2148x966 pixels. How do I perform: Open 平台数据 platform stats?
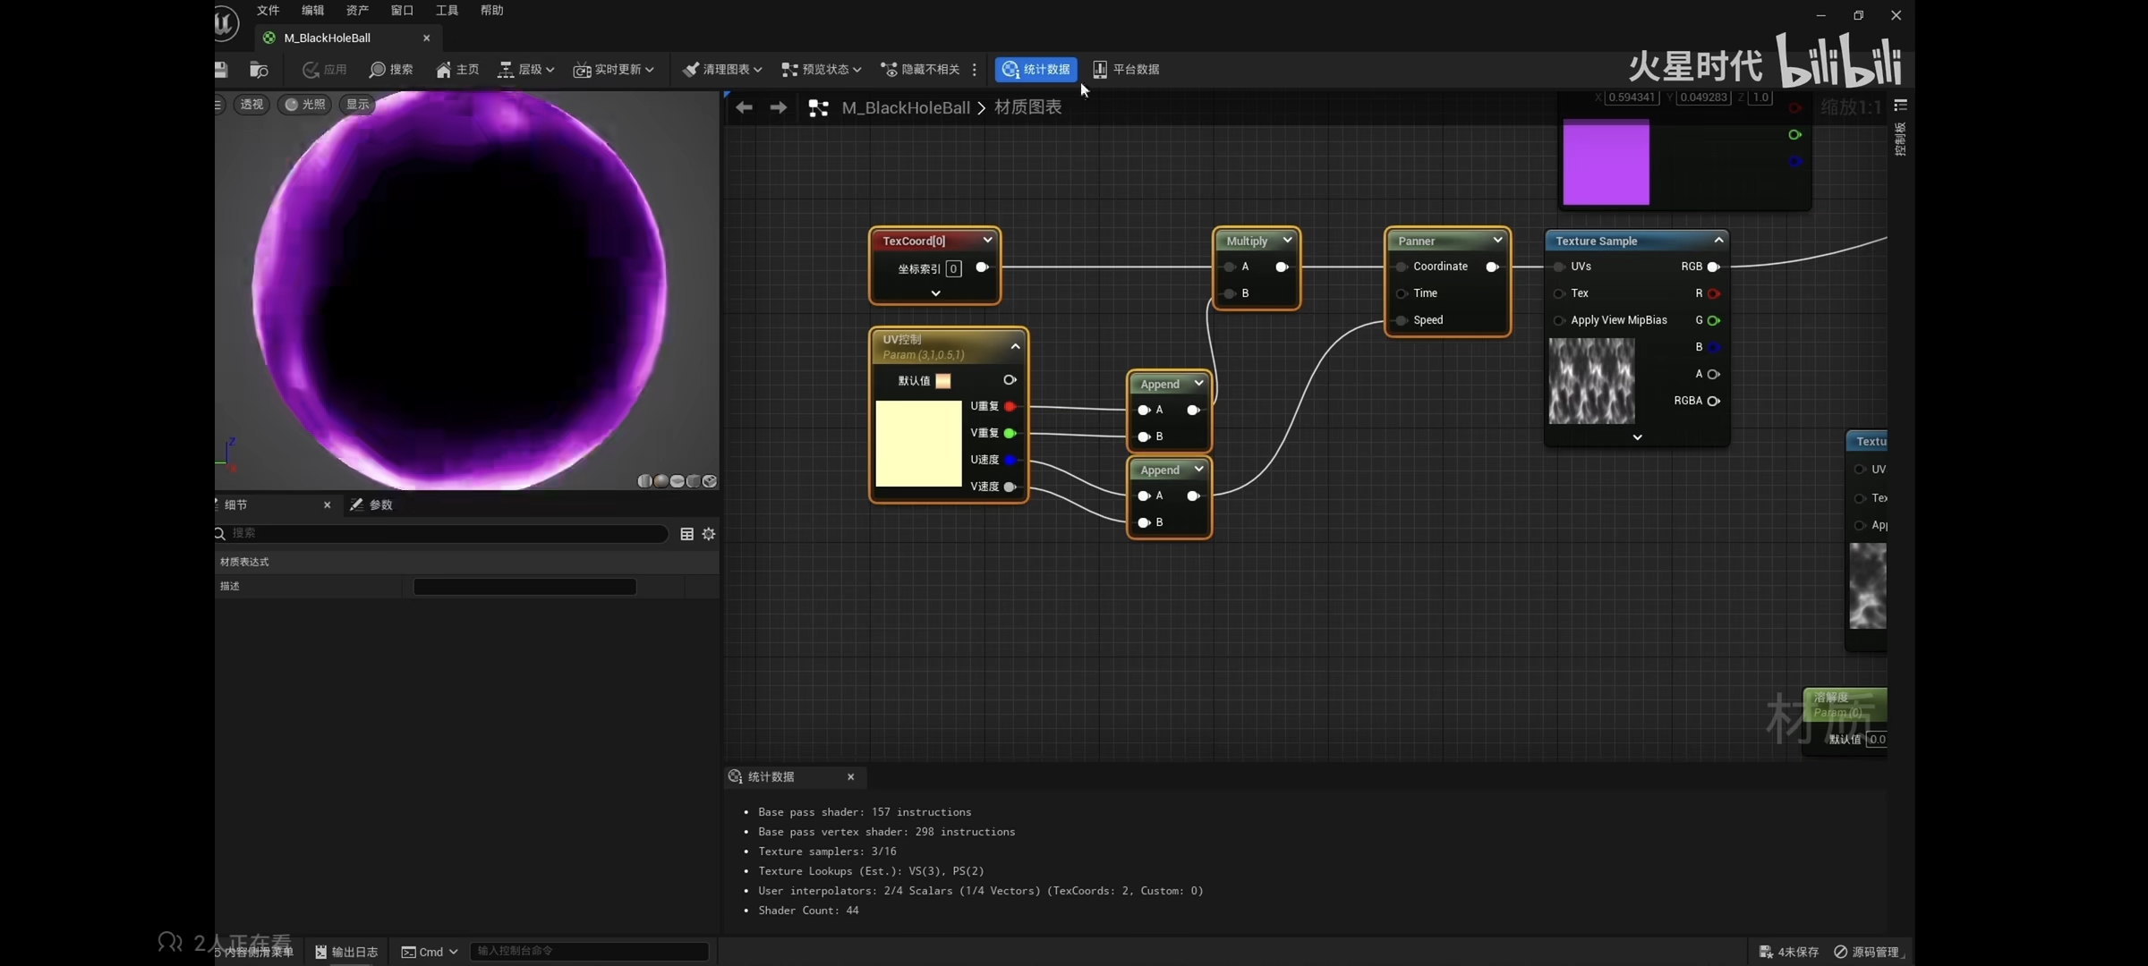1126,70
